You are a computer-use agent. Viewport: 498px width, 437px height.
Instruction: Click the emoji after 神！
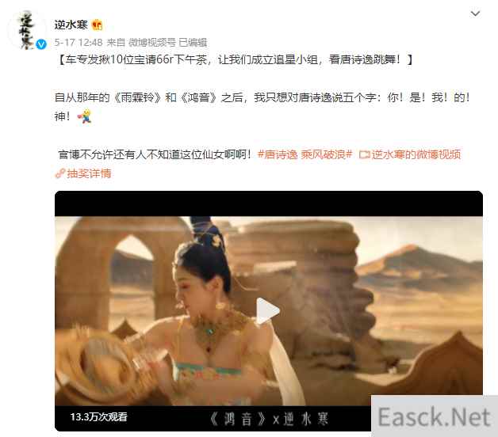tap(85, 116)
